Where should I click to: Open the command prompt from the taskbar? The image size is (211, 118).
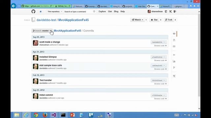tap(63, 115)
